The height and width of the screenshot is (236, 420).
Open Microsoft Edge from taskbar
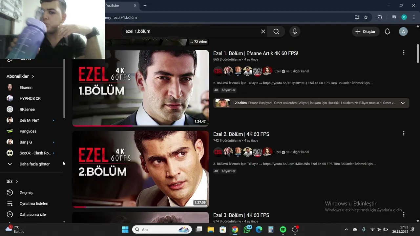click(259, 229)
